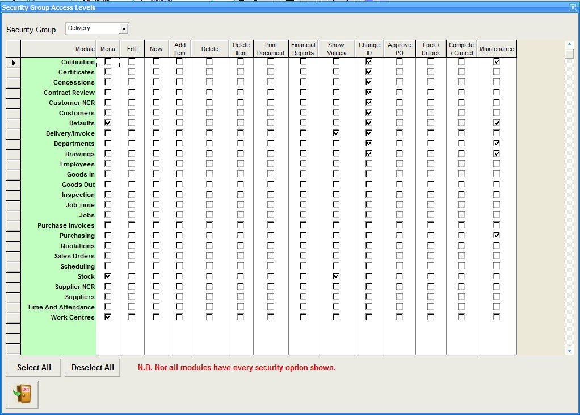This screenshot has width=580, height=415.
Task: Click the row selector arrow beside Calibration
Action: click(x=13, y=62)
